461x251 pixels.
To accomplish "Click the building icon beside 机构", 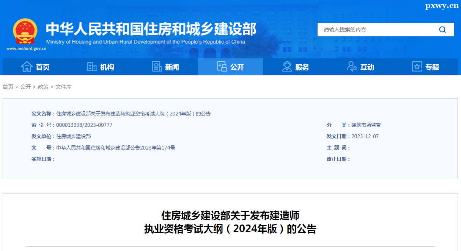I will point(92,67).
